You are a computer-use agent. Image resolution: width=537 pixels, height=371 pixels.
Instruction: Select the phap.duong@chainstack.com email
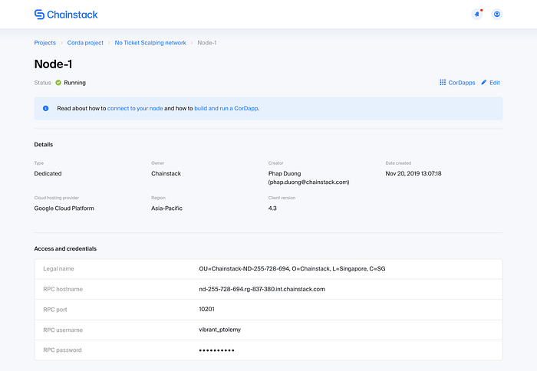tap(309, 182)
